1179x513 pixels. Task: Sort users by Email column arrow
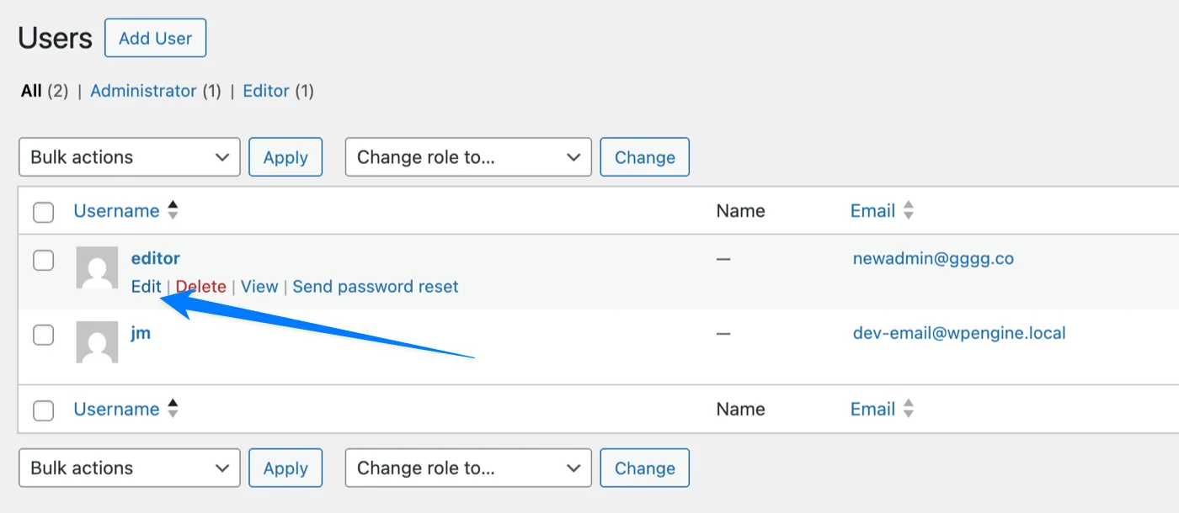point(909,210)
